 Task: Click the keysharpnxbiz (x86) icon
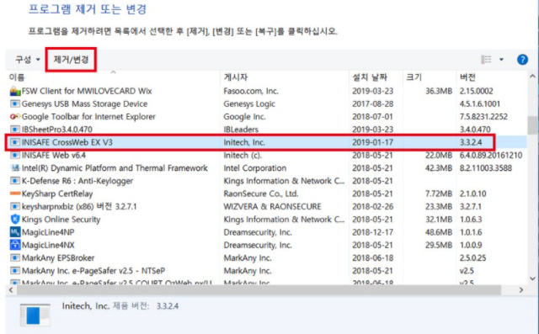(x=15, y=207)
